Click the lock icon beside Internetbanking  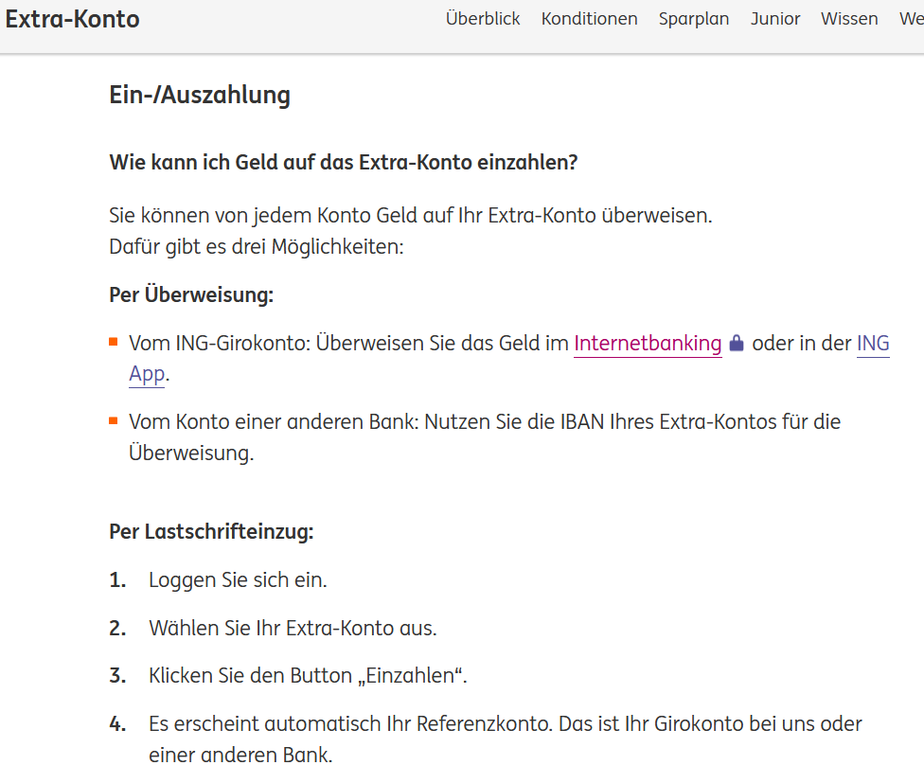(x=737, y=345)
